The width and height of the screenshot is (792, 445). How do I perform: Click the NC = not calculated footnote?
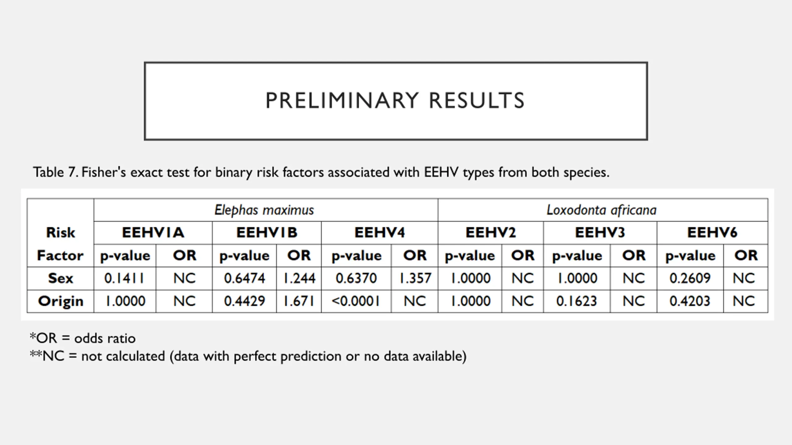(248, 356)
